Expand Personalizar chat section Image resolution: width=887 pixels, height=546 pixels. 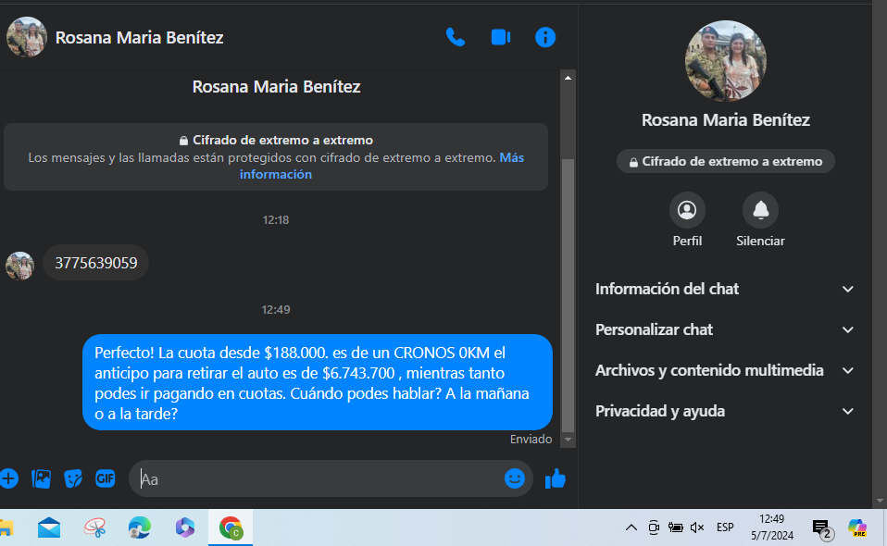click(725, 329)
